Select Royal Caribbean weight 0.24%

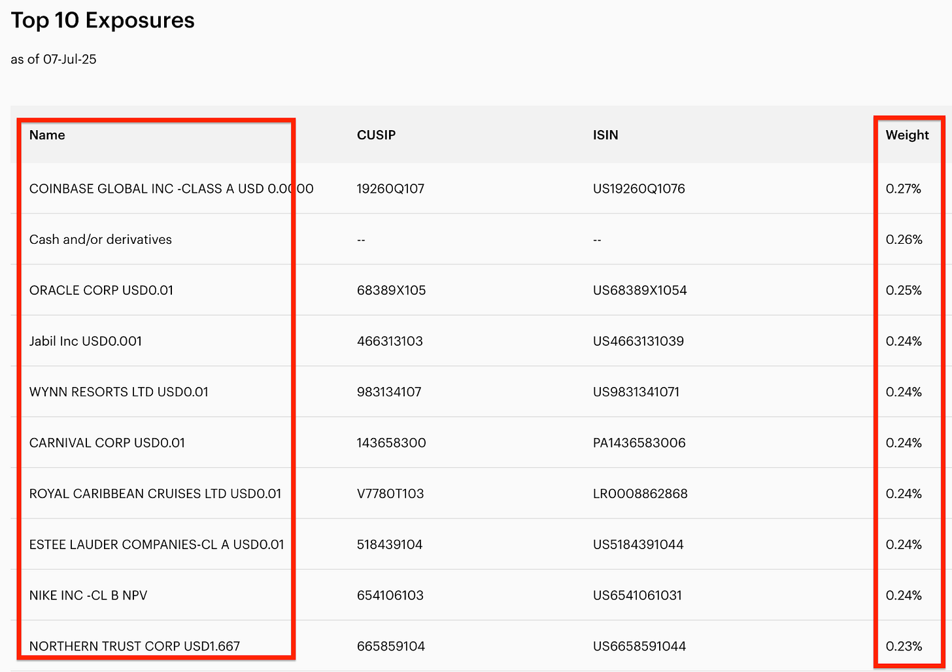(x=904, y=494)
